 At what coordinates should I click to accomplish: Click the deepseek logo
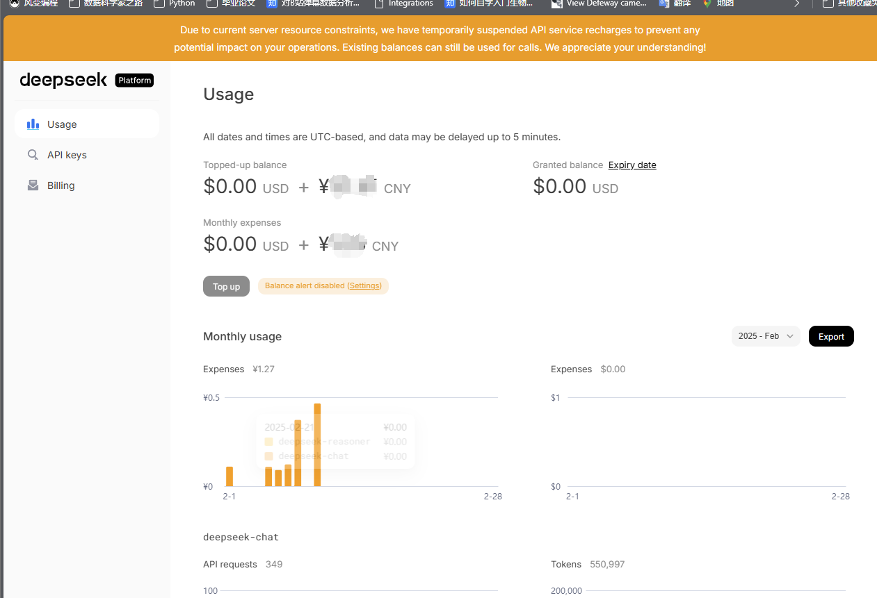click(x=63, y=81)
